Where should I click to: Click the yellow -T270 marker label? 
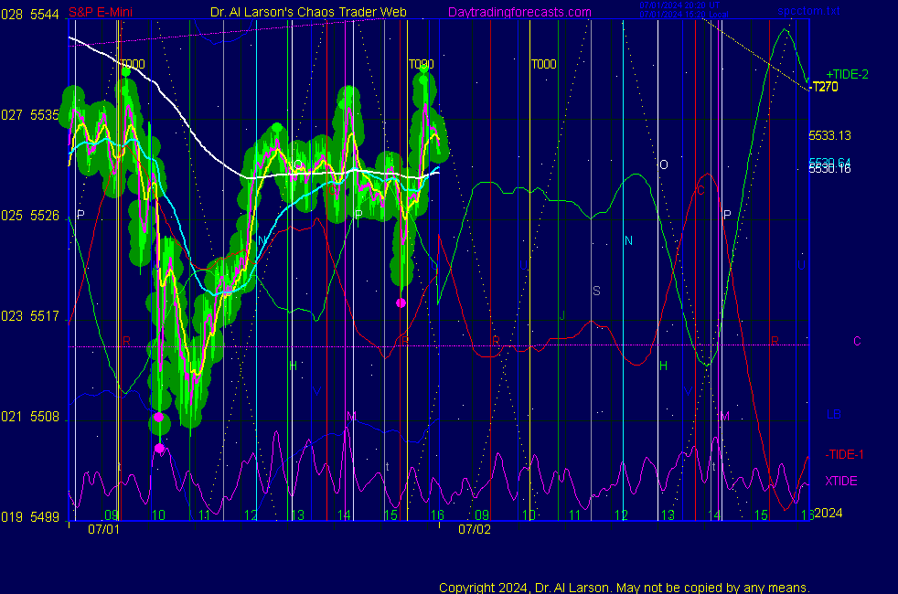(x=823, y=87)
